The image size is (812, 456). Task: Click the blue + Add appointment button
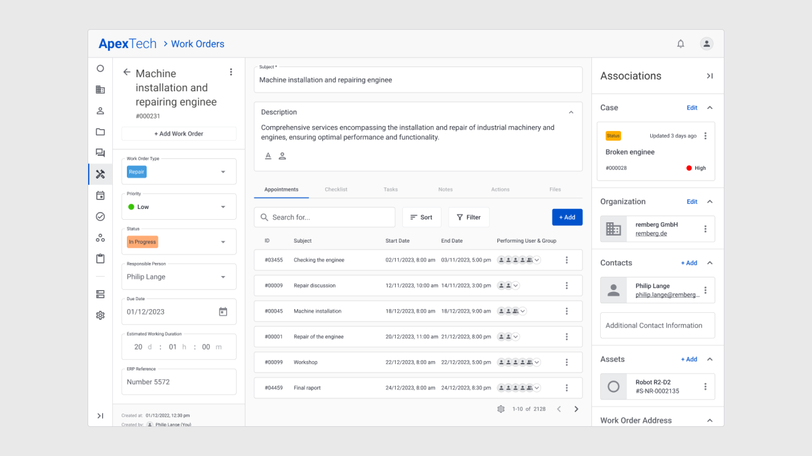[567, 217]
